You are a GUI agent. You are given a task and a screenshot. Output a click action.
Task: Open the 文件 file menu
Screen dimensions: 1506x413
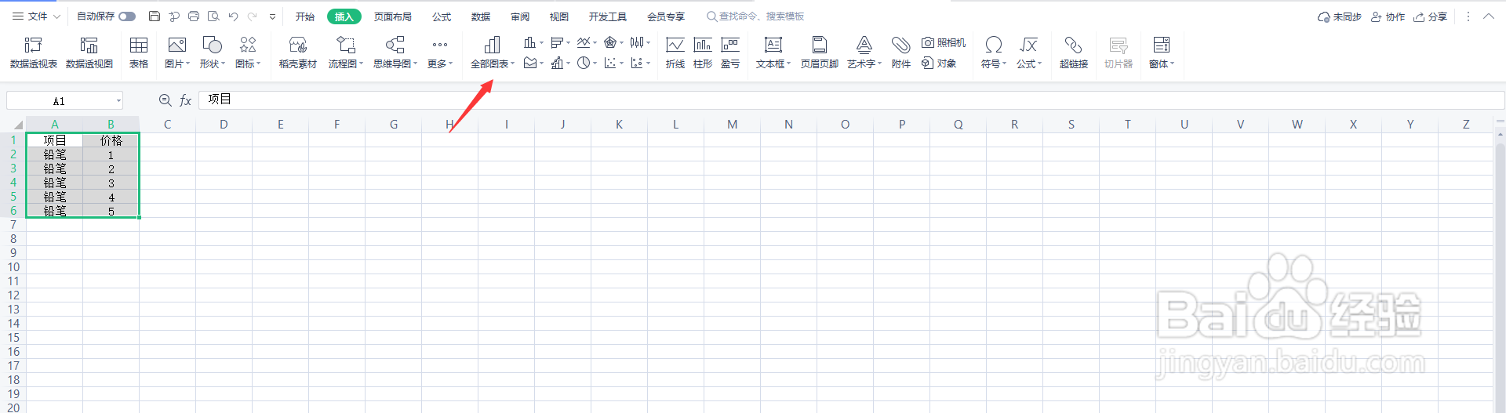click(x=36, y=16)
